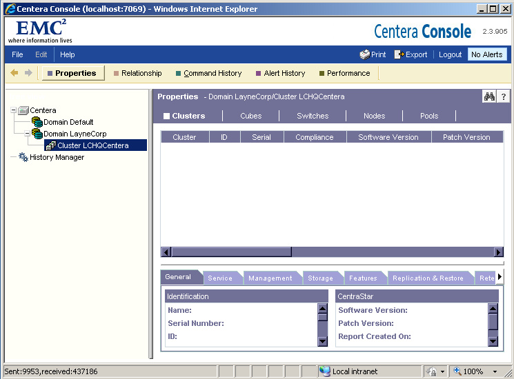The height and width of the screenshot is (379, 514).
Task: Select the Cubes tab
Action: point(250,116)
